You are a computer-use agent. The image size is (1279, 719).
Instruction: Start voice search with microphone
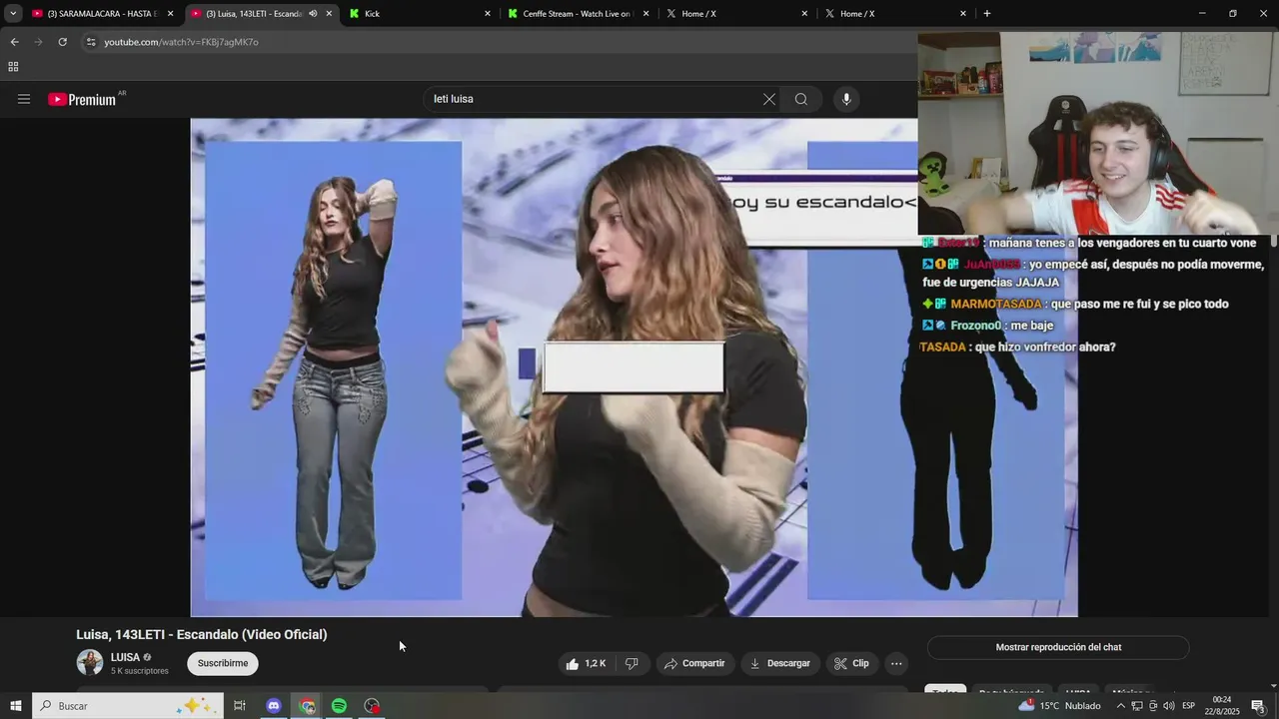tap(846, 99)
